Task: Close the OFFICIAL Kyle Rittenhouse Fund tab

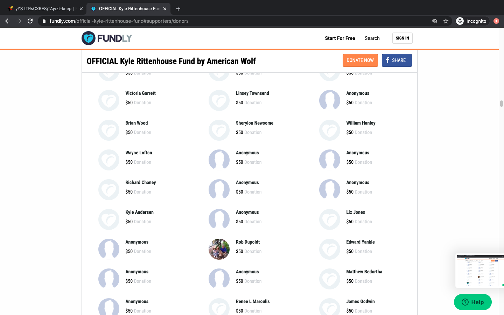Action: 165,9
